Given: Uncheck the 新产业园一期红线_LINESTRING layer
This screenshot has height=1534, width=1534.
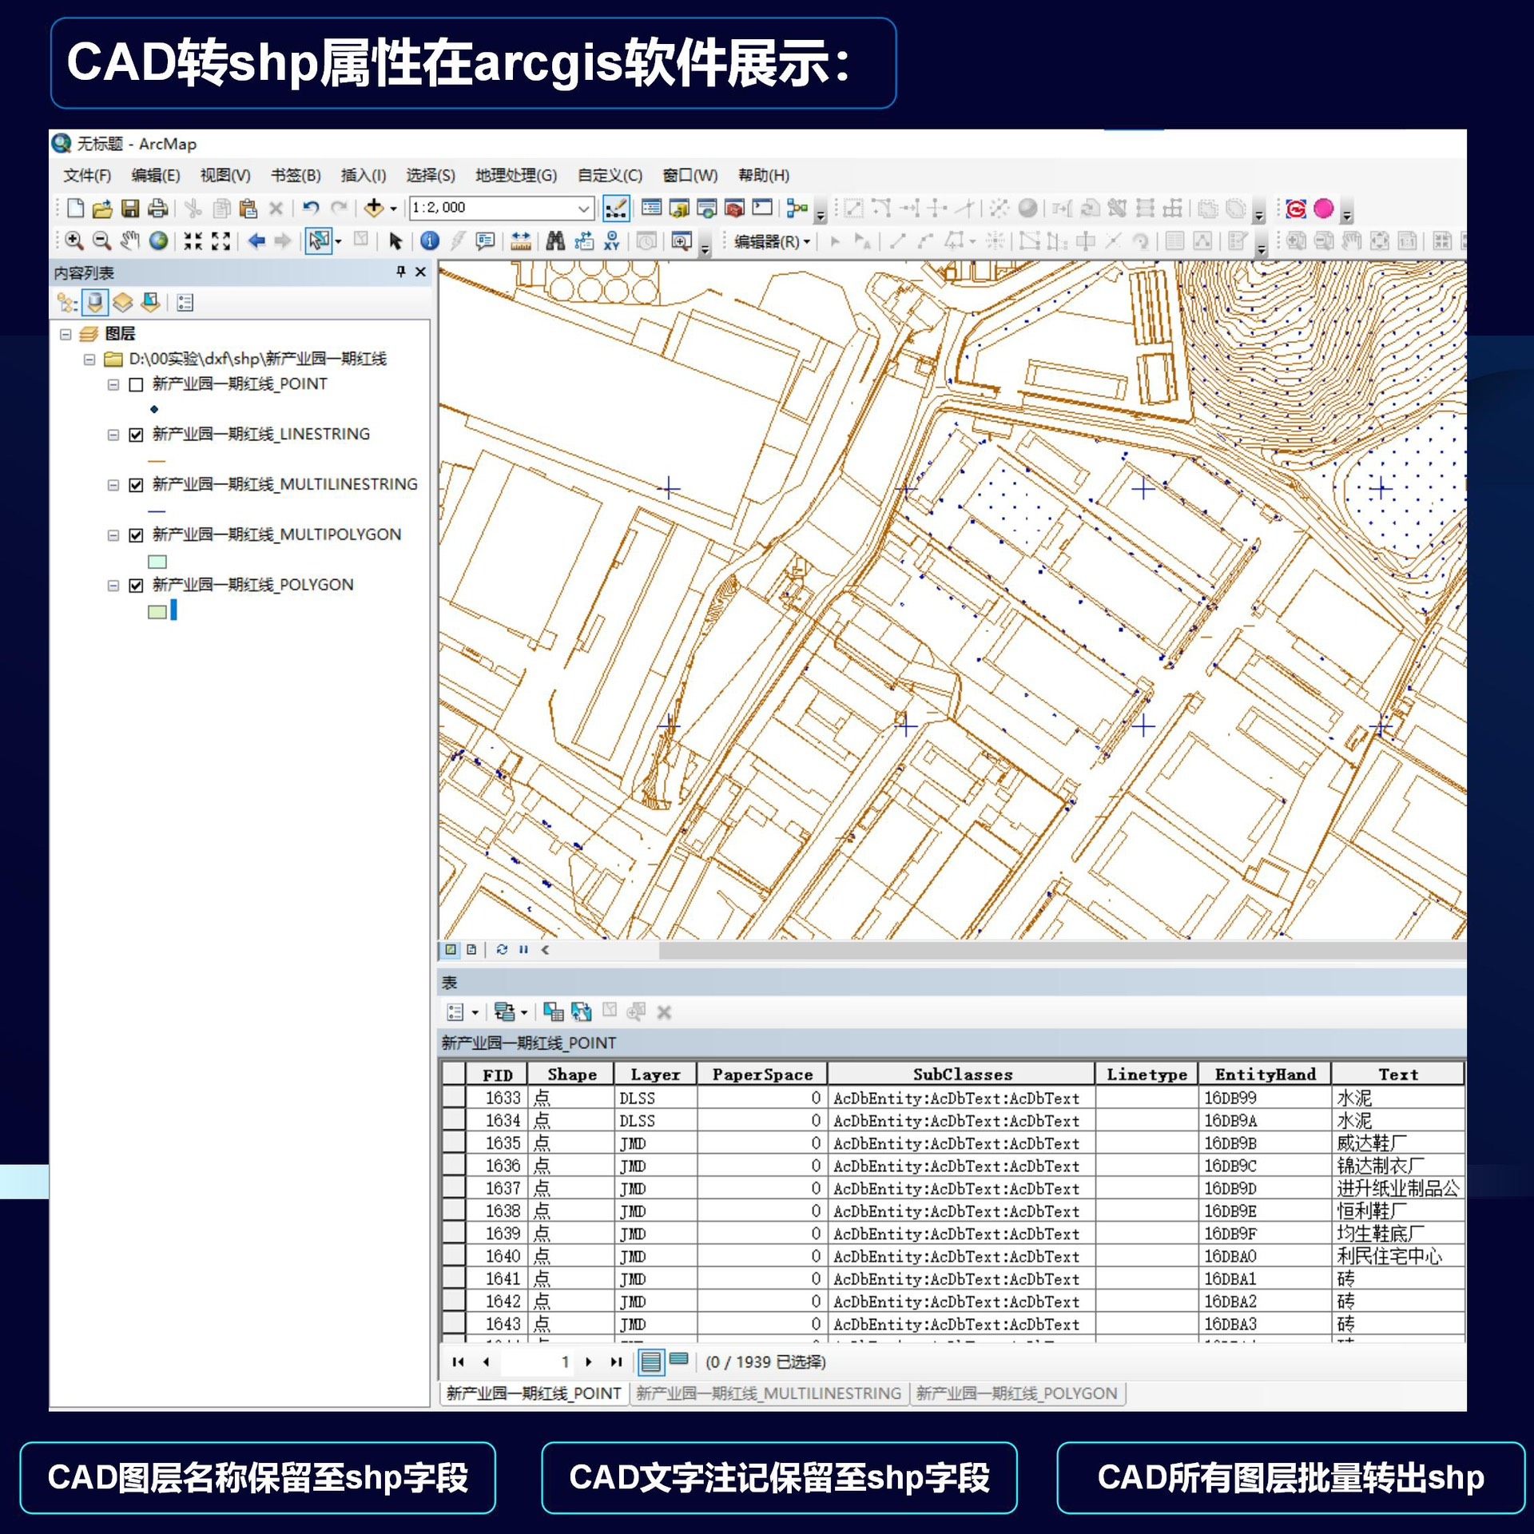Looking at the screenshot, I should (136, 435).
